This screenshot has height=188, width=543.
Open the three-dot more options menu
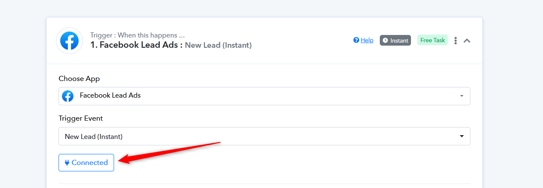click(x=455, y=40)
